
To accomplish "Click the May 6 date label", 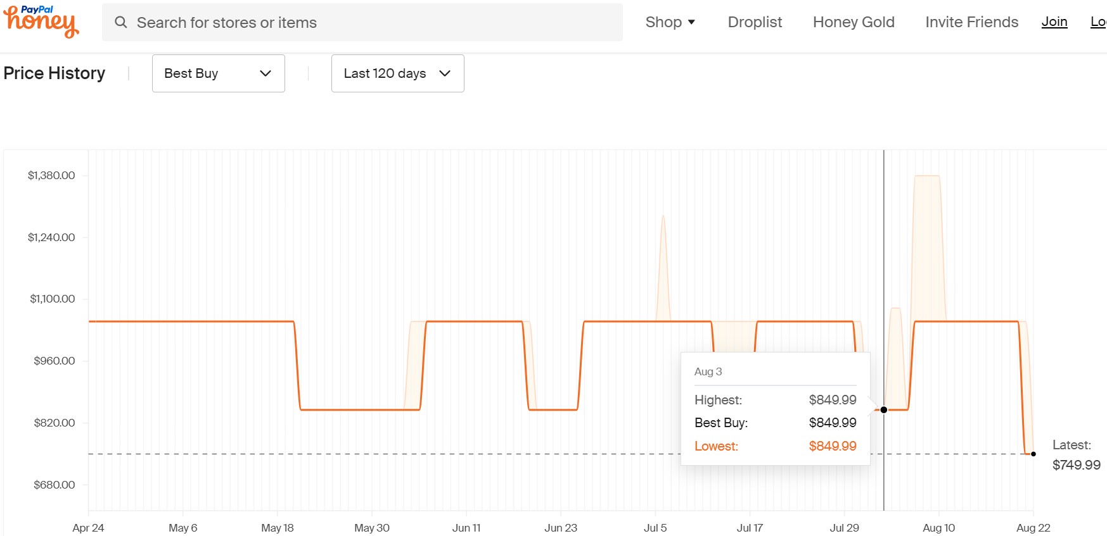I will tap(183, 528).
